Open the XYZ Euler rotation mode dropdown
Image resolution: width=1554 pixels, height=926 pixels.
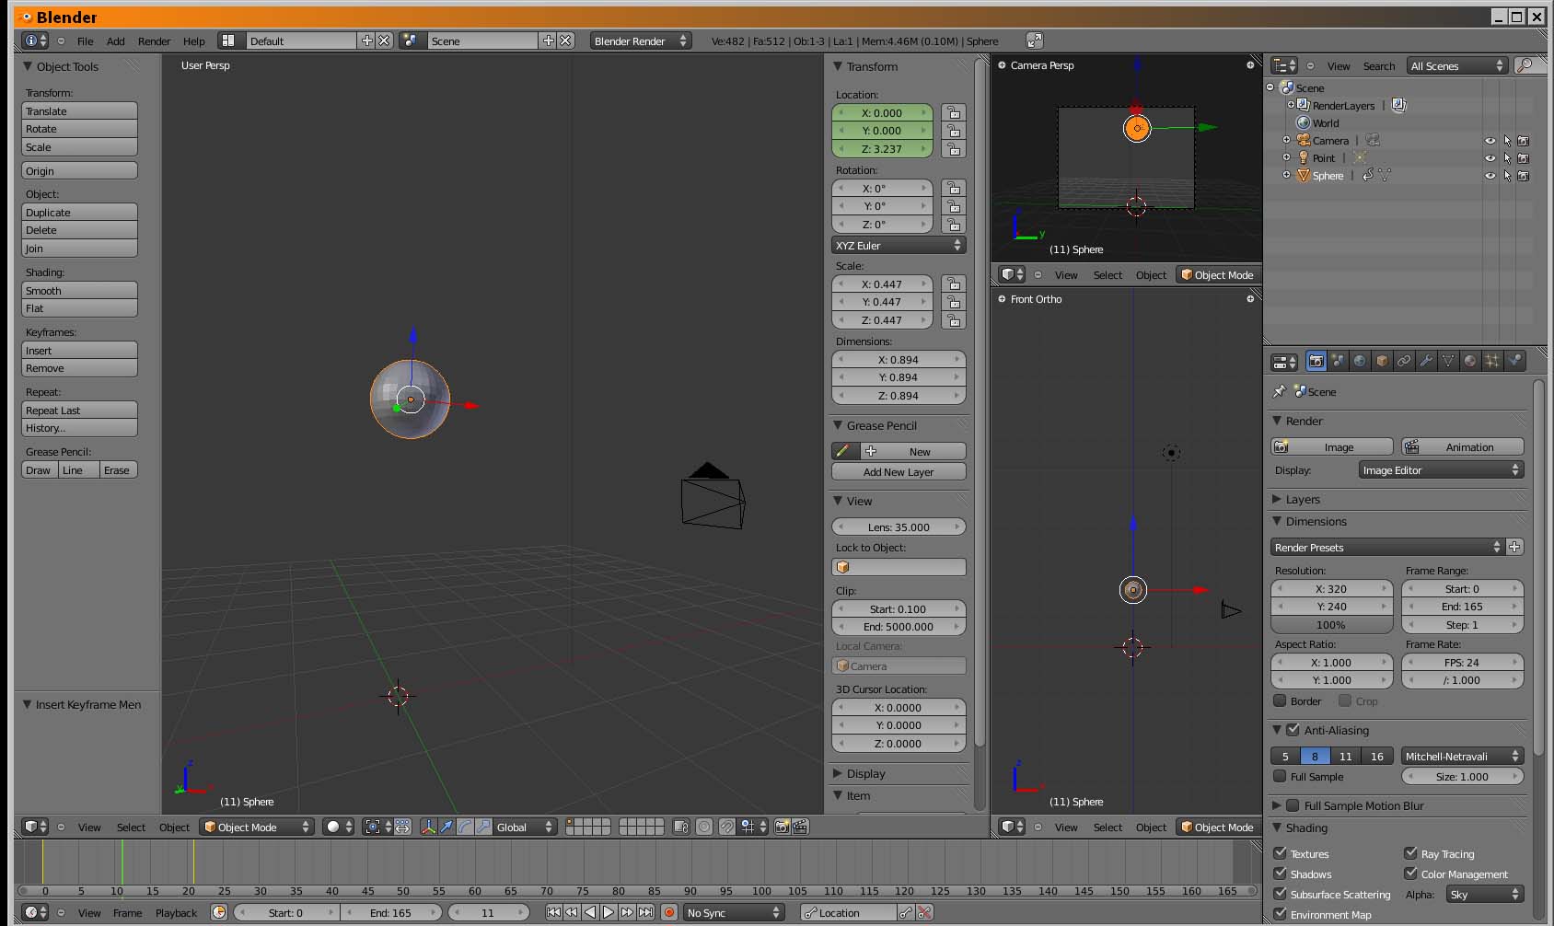tap(899, 246)
